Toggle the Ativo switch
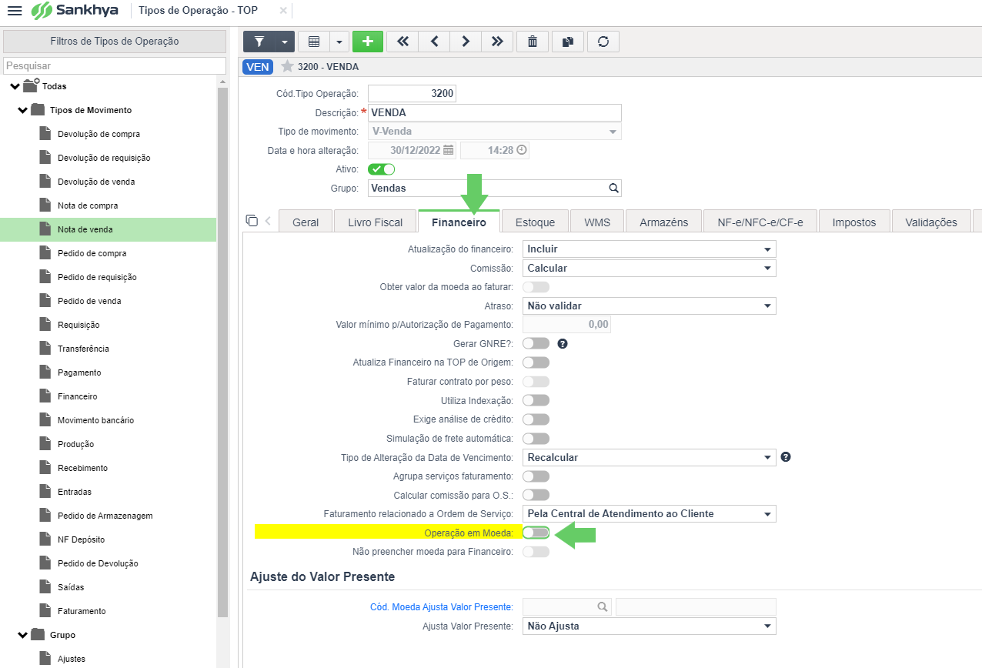 [x=382, y=169]
